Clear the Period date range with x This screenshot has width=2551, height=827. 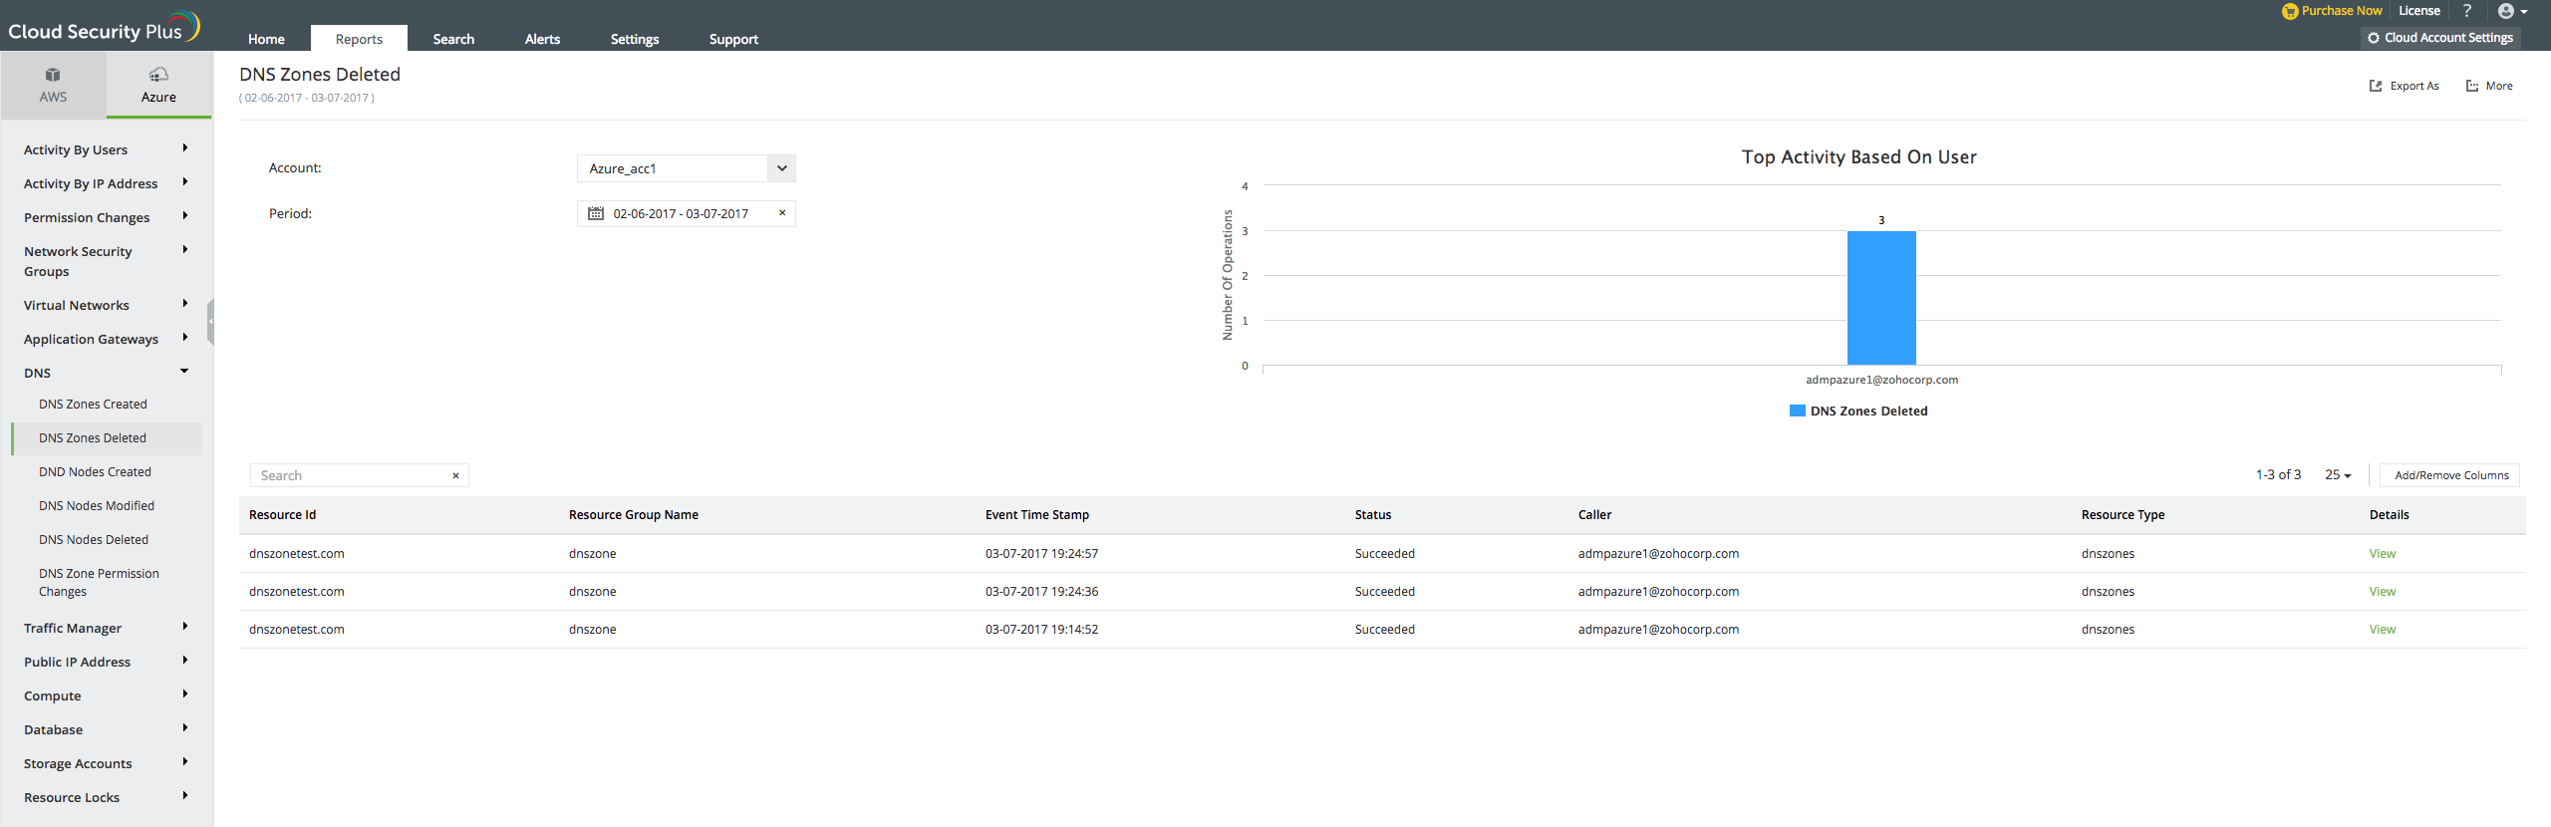point(782,212)
